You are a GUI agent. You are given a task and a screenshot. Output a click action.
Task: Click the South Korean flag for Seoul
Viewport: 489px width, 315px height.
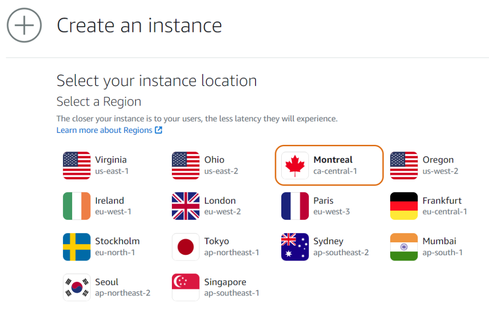[x=76, y=287]
